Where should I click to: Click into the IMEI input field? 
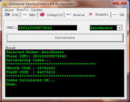[47, 28]
